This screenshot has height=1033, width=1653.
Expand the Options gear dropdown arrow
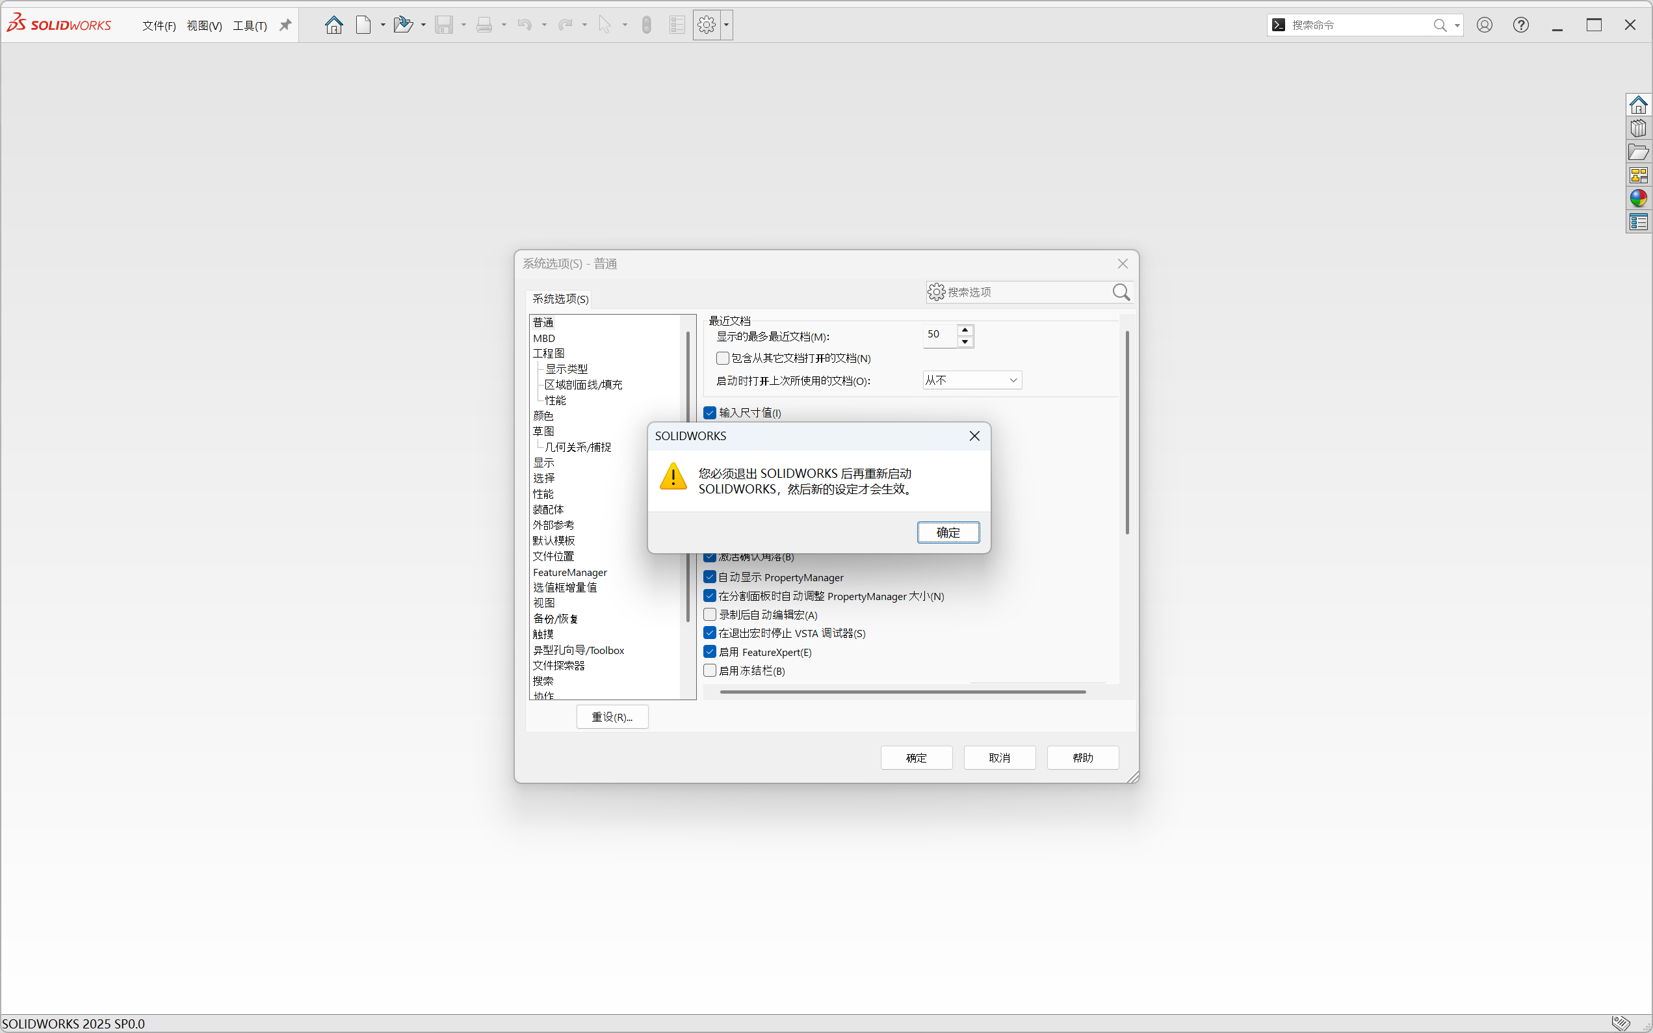tap(726, 25)
